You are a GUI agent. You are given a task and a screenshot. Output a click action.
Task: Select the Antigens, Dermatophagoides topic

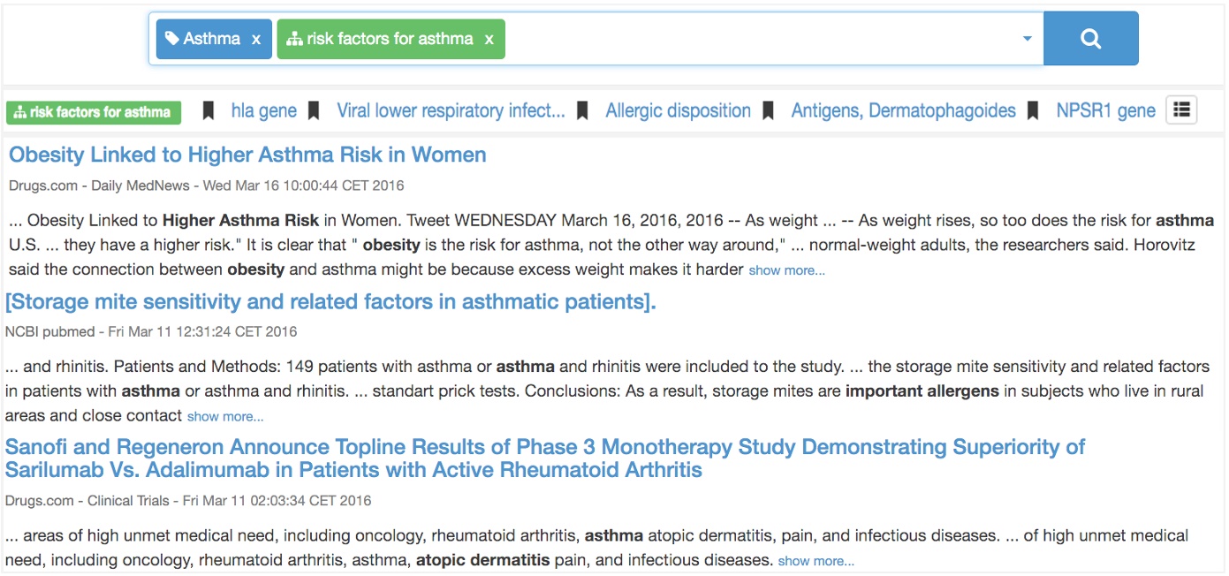pos(902,110)
